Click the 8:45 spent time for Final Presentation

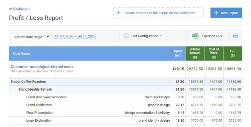[181, 113]
